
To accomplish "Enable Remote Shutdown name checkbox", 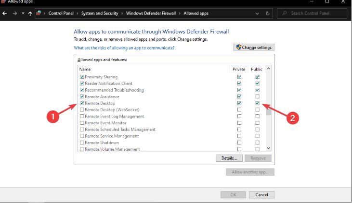I will tap(82, 143).
